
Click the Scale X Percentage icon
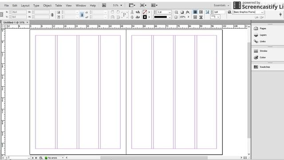(58, 12)
